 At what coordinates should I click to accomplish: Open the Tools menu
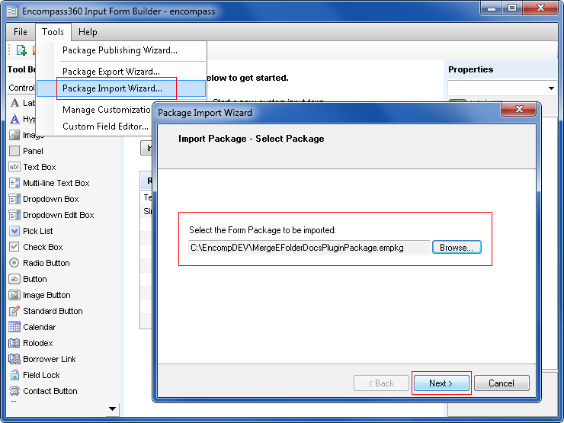pyautogui.click(x=53, y=32)
